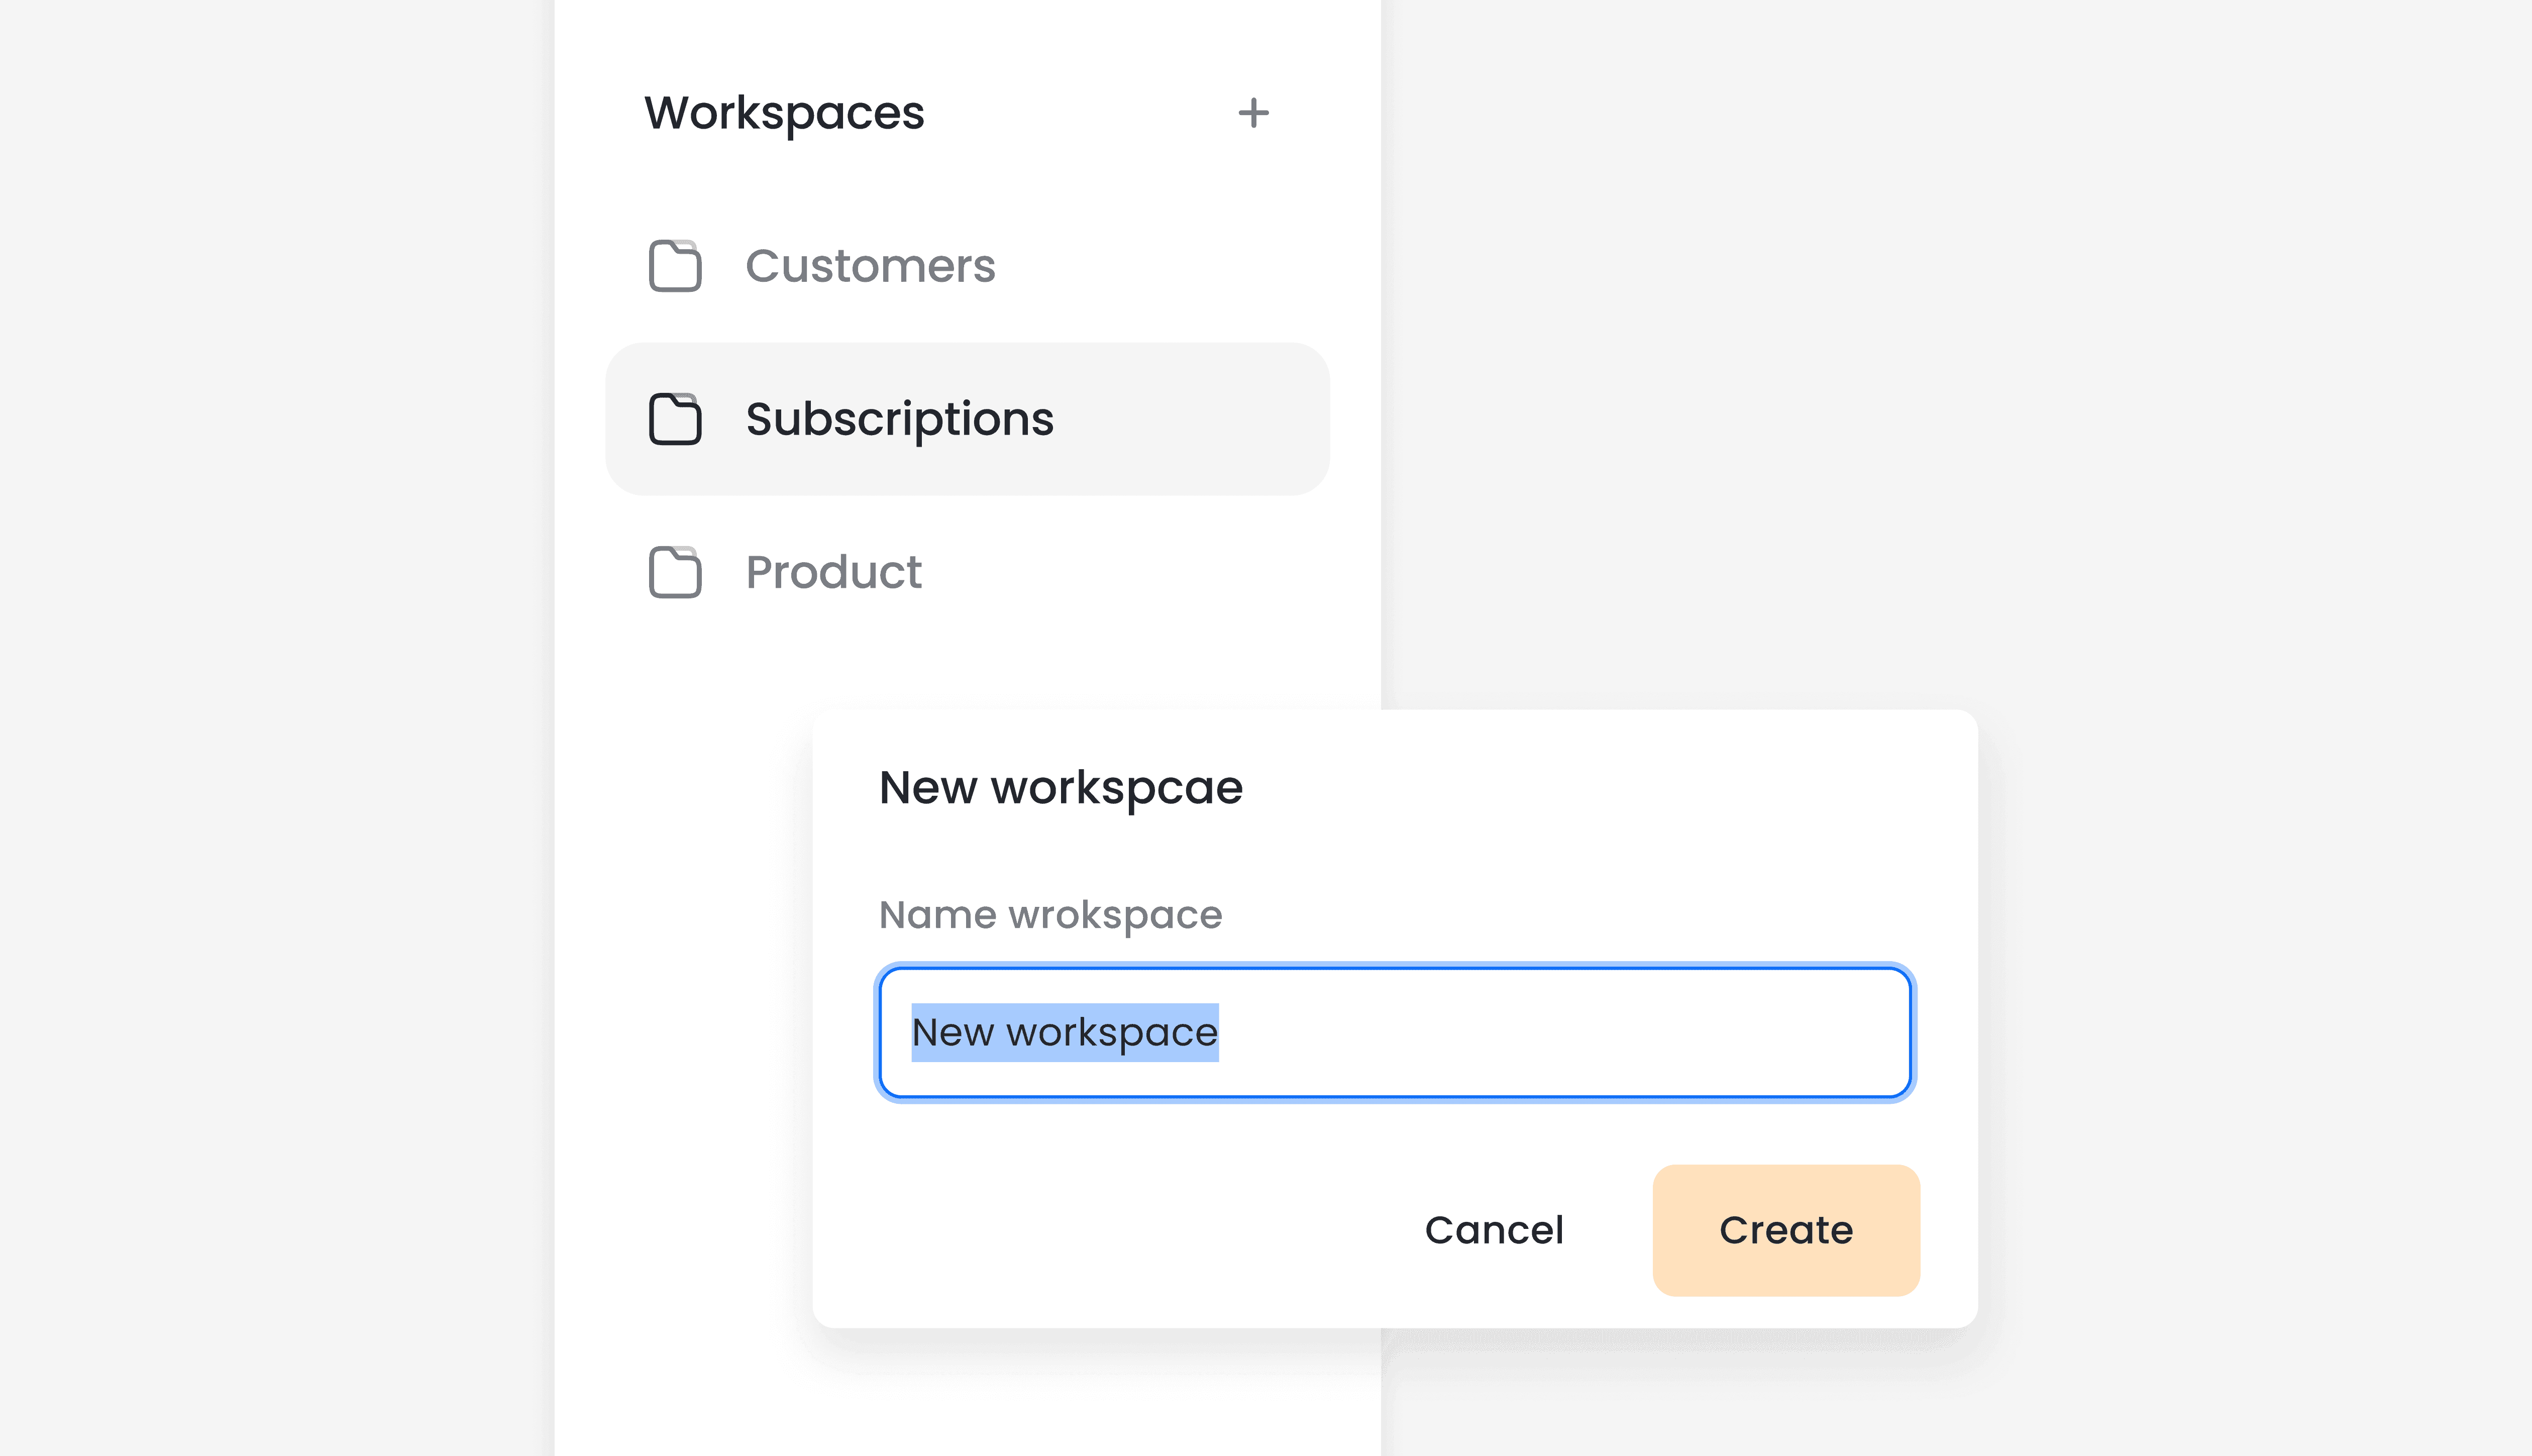Click inside the workspace name field
This screenshot has height=1456, width=2532.
[x=1396, y=1032]
